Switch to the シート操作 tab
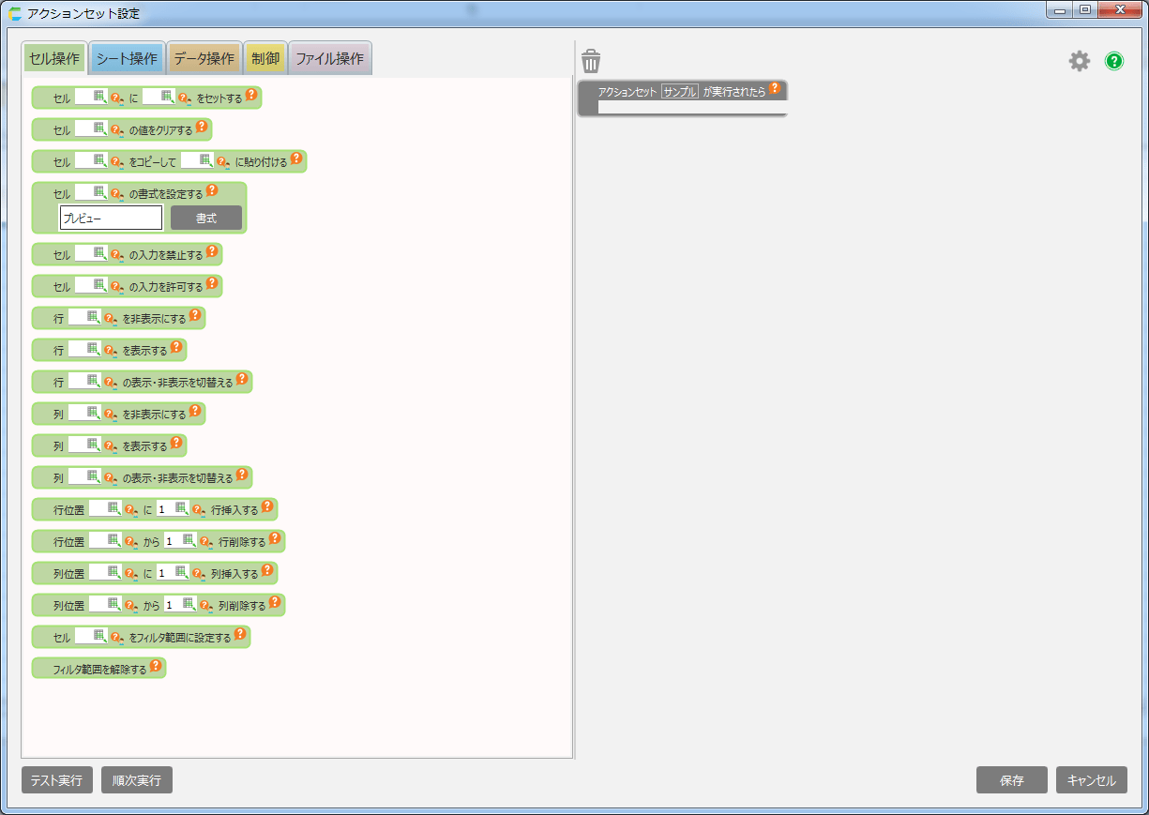This screenshot has height=815, width=1149. [127, 59]
